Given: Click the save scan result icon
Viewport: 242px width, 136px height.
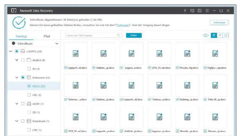Looking at the screenshot, I should 199,11.
